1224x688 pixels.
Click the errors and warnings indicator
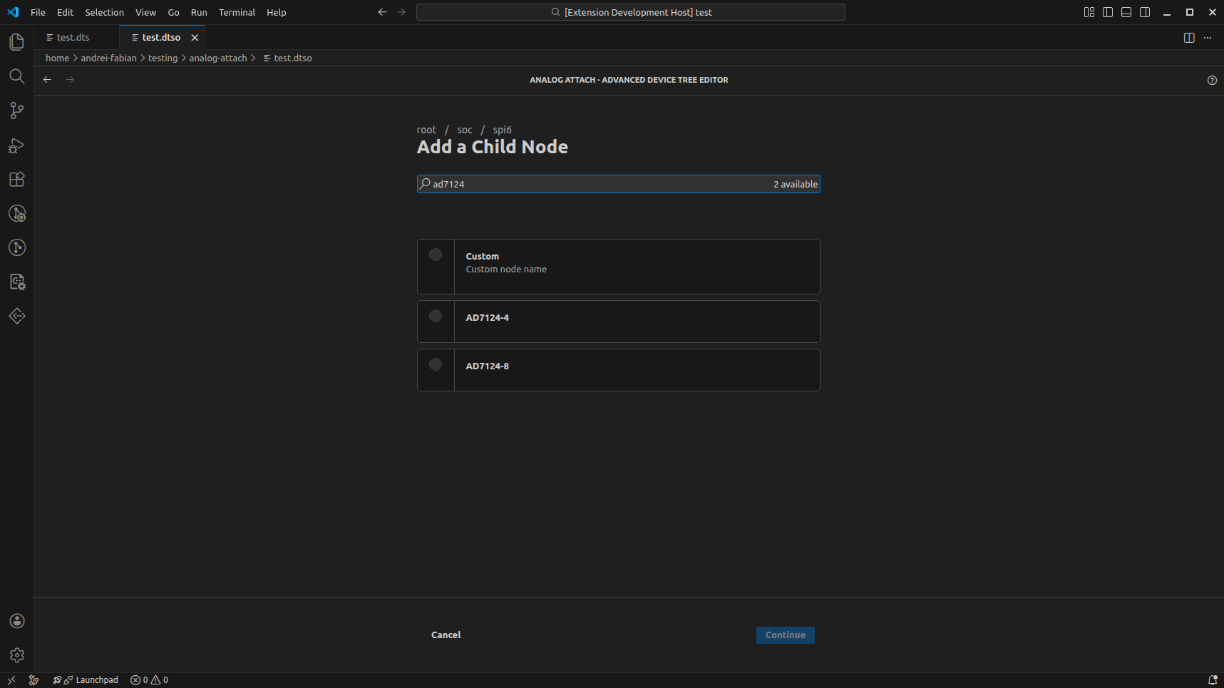coord(148,679)
